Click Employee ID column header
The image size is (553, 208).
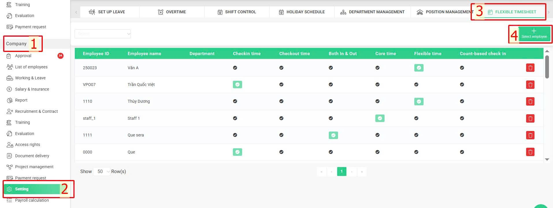[96, 54]
